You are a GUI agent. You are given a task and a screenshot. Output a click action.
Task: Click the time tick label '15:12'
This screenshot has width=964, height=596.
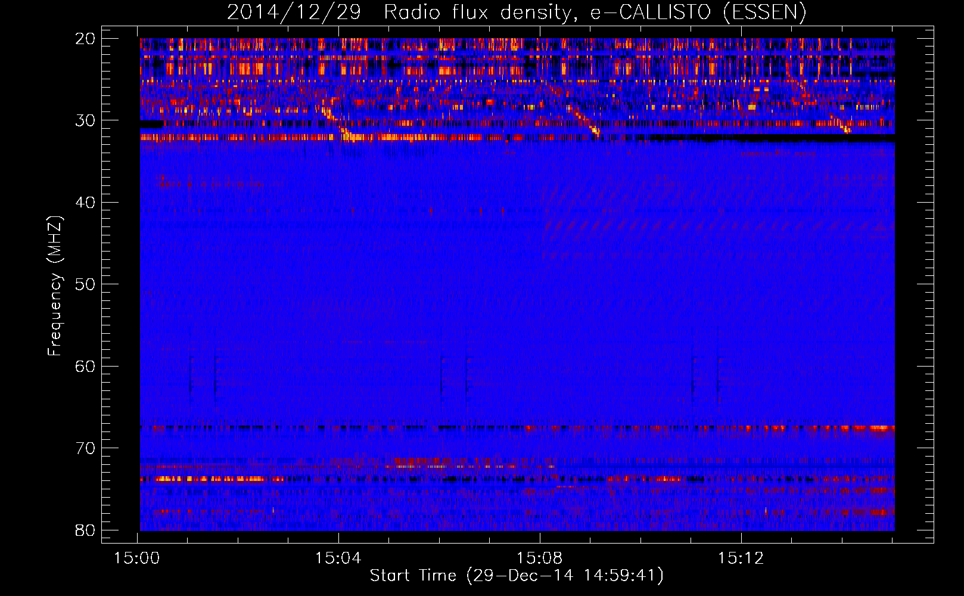741,558
